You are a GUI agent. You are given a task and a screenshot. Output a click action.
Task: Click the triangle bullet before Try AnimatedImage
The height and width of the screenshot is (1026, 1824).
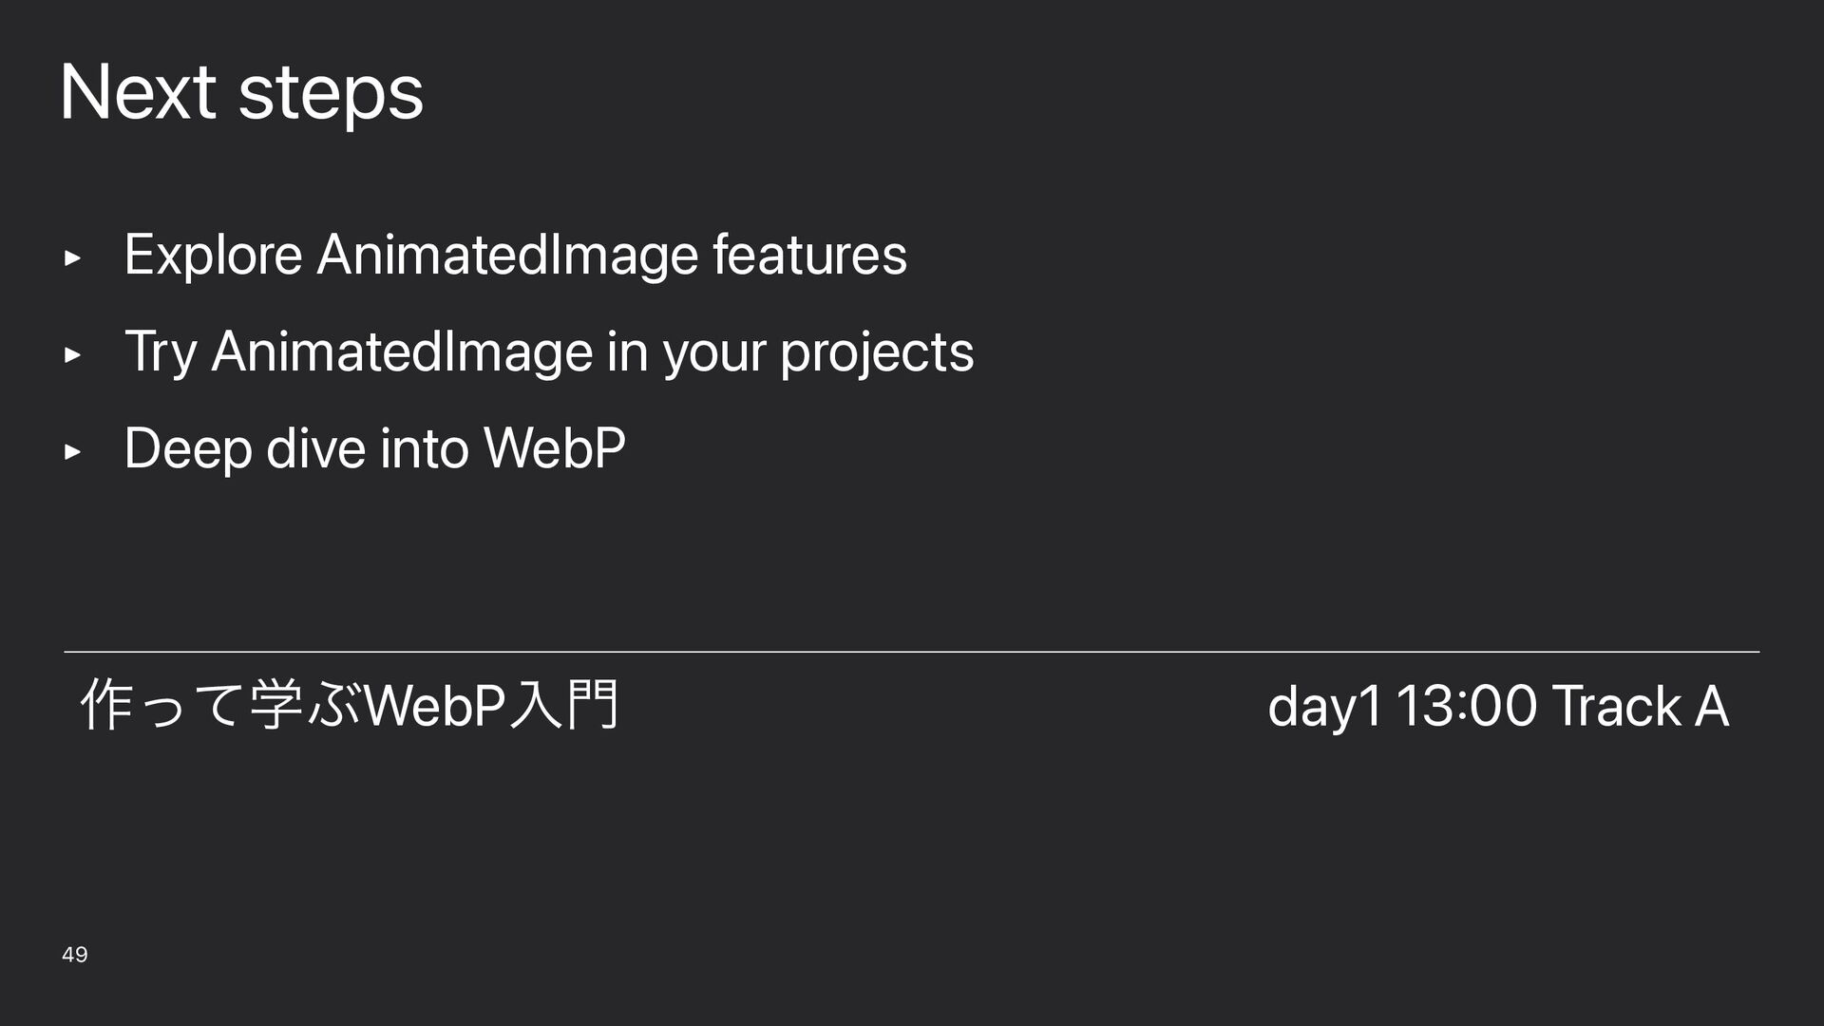pos(71,355)
